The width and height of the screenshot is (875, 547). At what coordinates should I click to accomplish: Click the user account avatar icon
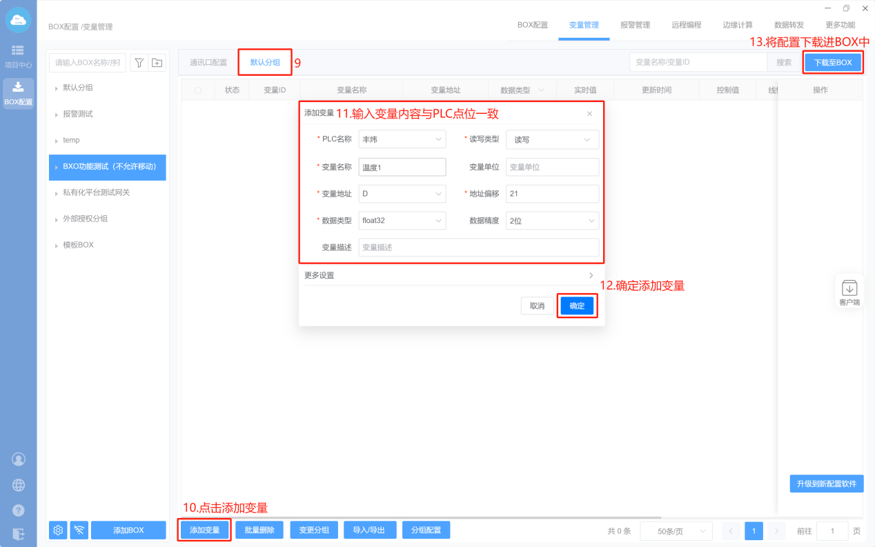pyautogui.click(x=19, y=459)
